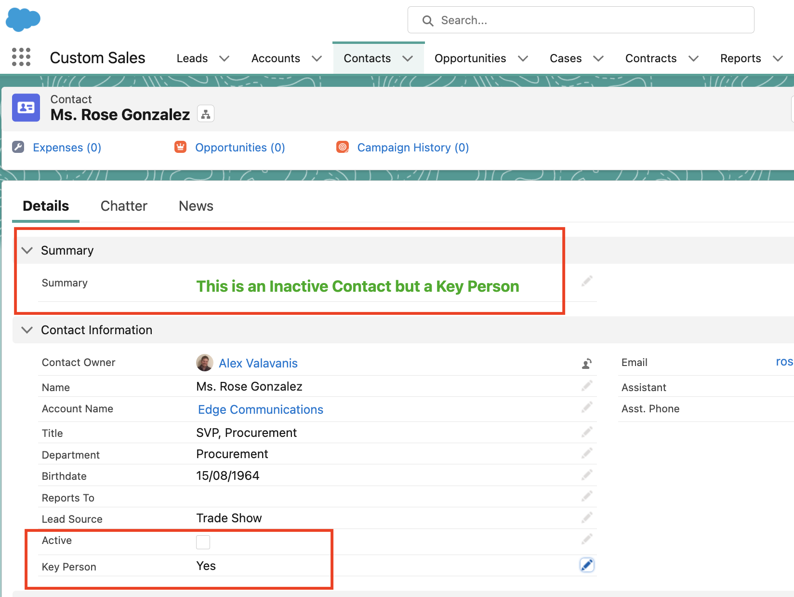
Task: Edit the Key Person field pencil
Action: point(586,565)
